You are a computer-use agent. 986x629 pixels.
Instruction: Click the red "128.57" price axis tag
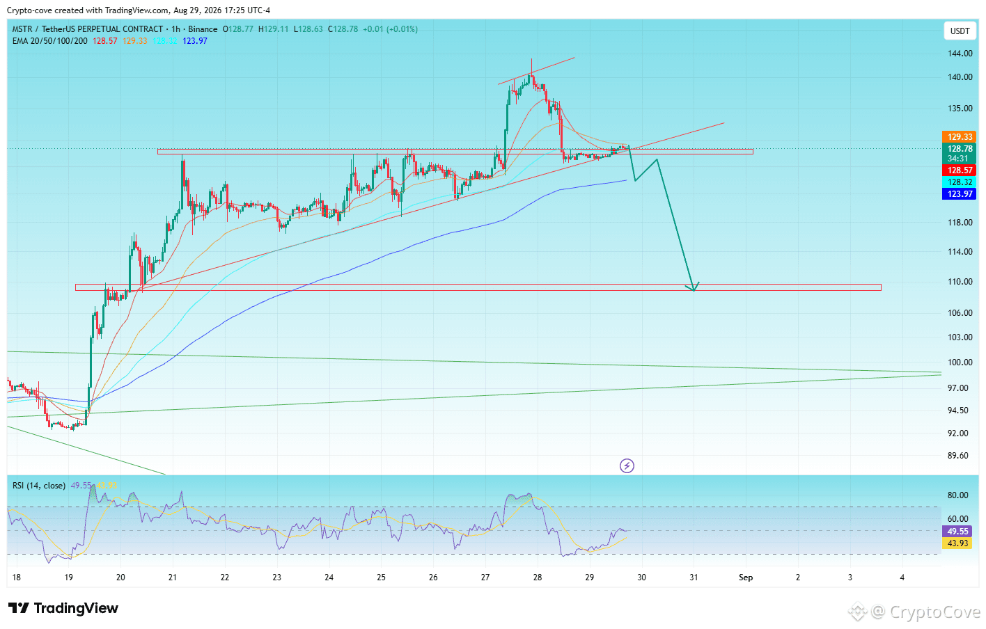960,170
